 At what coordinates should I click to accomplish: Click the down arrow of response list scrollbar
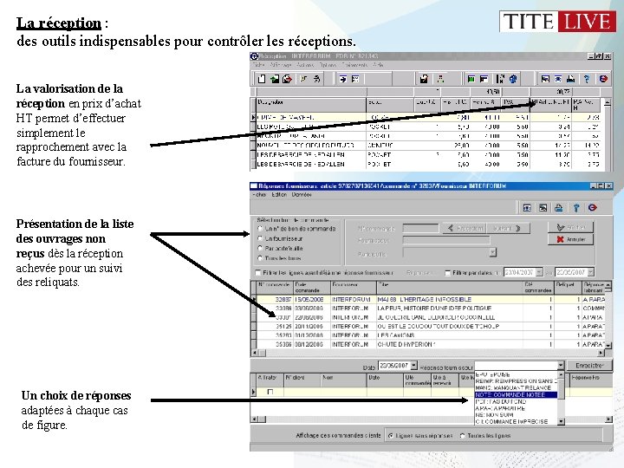click(x=561, y=421)
